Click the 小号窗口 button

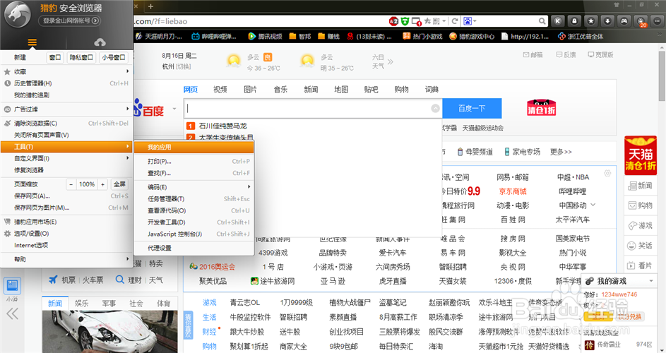pyautogui.click(x=114, y=57)
